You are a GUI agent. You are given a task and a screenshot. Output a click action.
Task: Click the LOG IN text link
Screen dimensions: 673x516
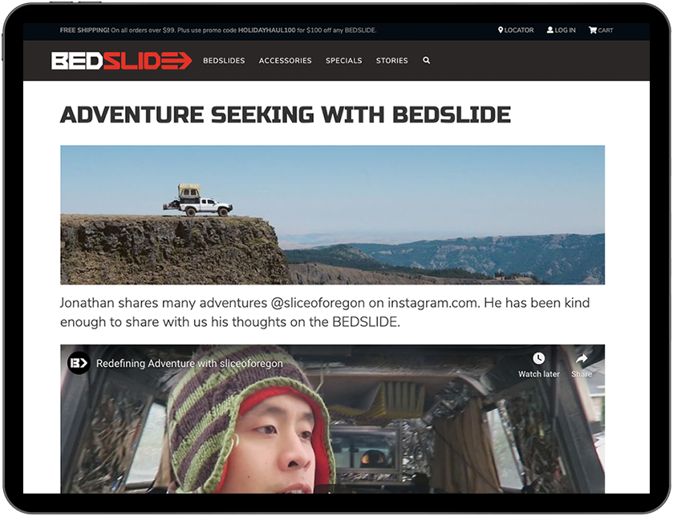point(565,30)
